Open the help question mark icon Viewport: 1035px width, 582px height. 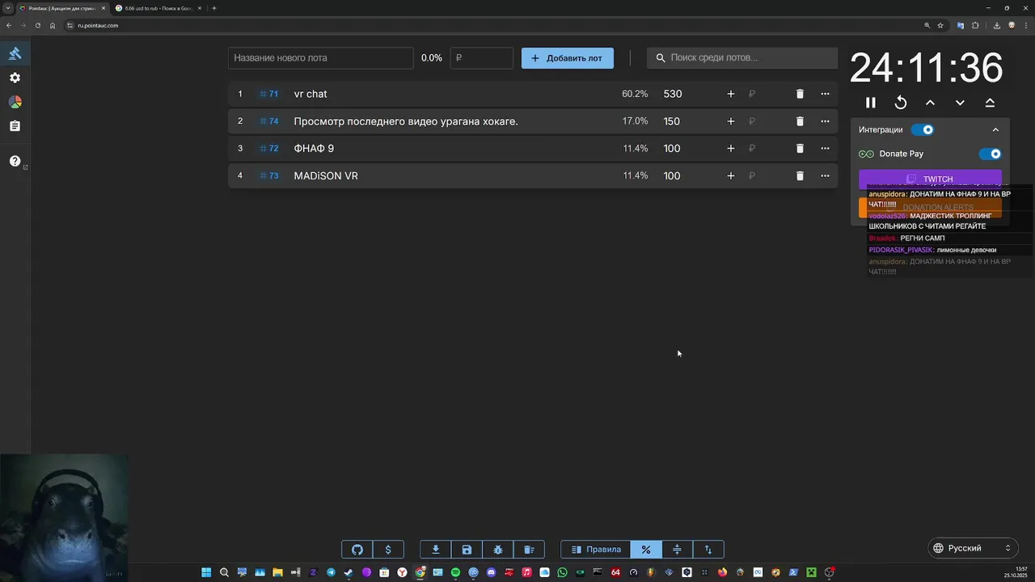(15, 161)
